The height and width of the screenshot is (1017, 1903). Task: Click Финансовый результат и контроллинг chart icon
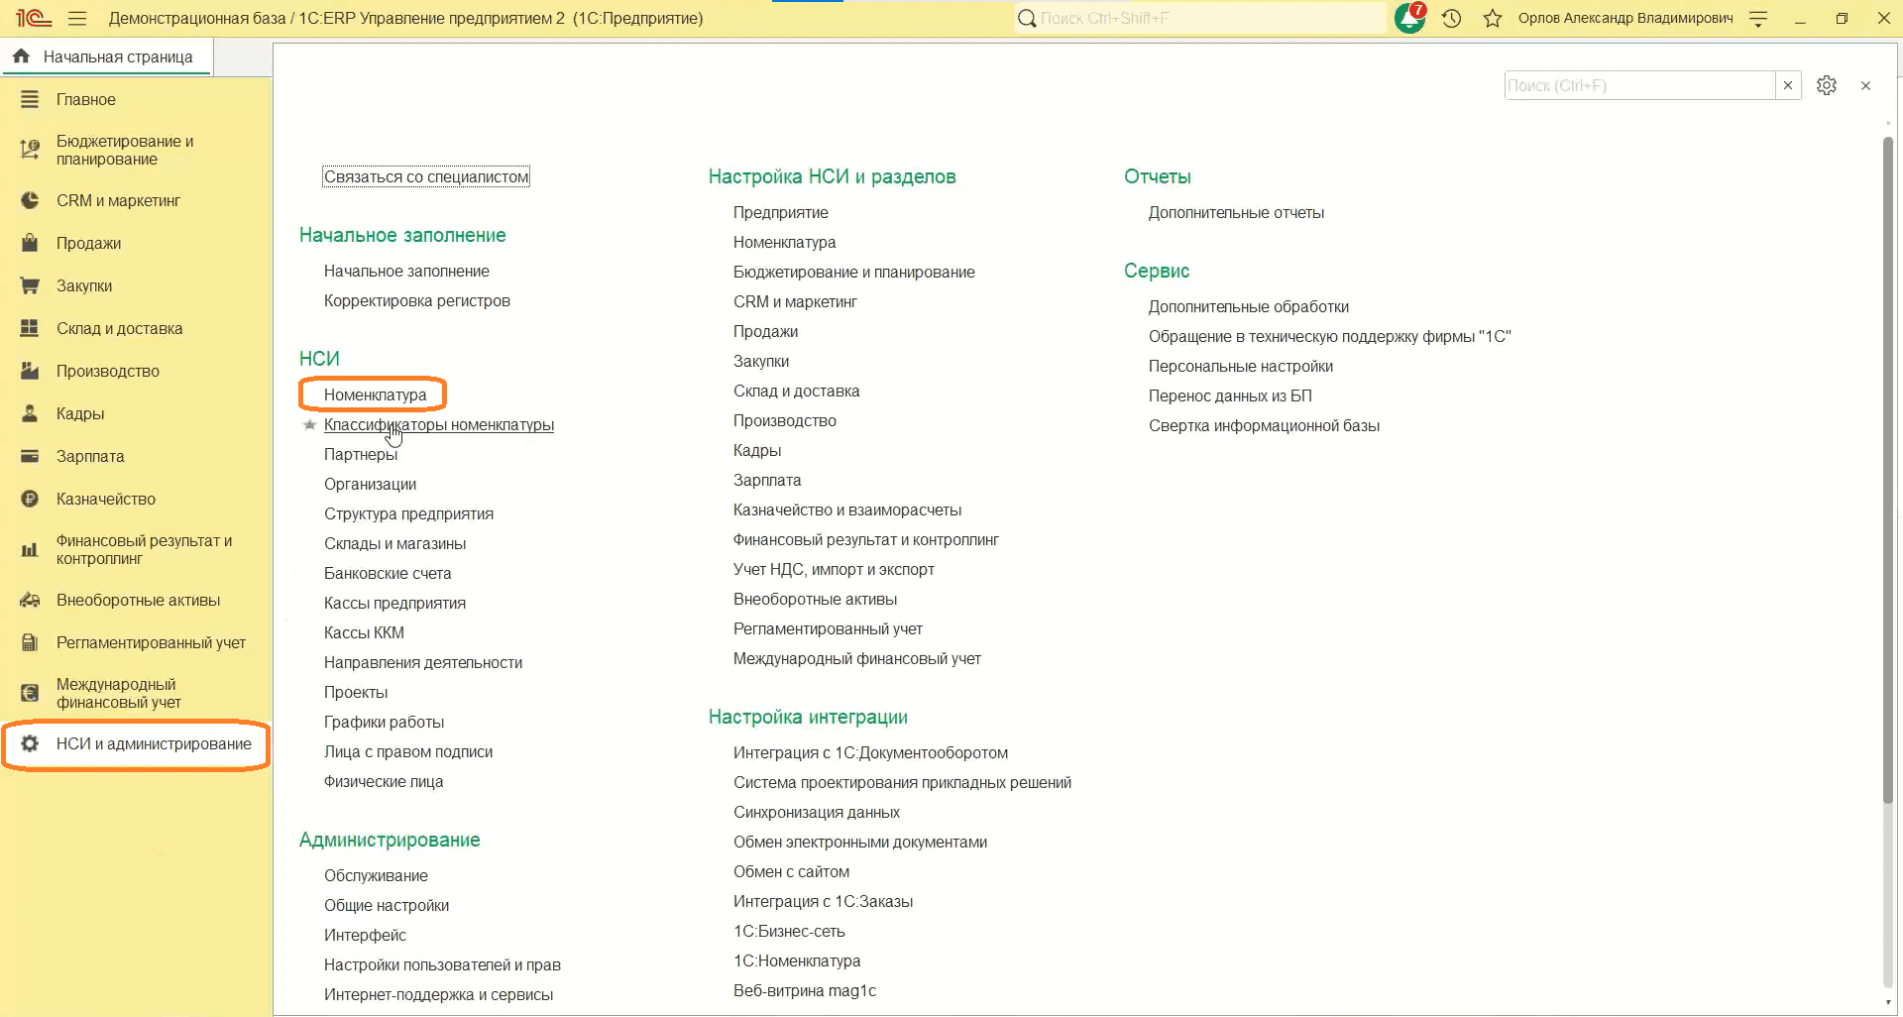(x=30, y=549)
